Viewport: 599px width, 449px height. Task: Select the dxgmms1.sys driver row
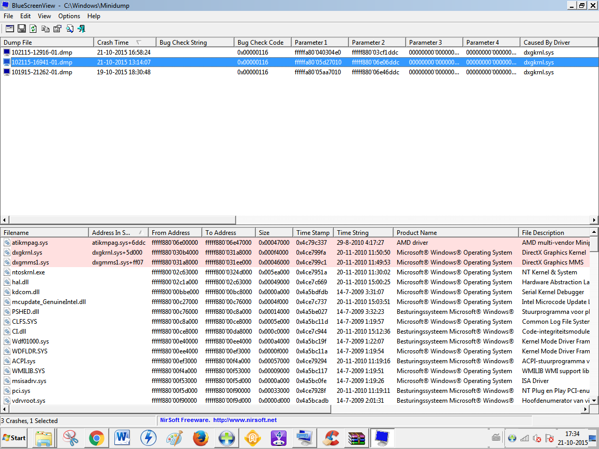[295, 262]
